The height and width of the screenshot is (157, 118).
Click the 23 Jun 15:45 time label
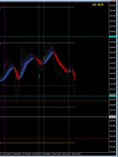coord(76,154)
